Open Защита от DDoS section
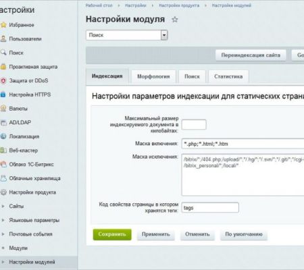 pos(28,80)
